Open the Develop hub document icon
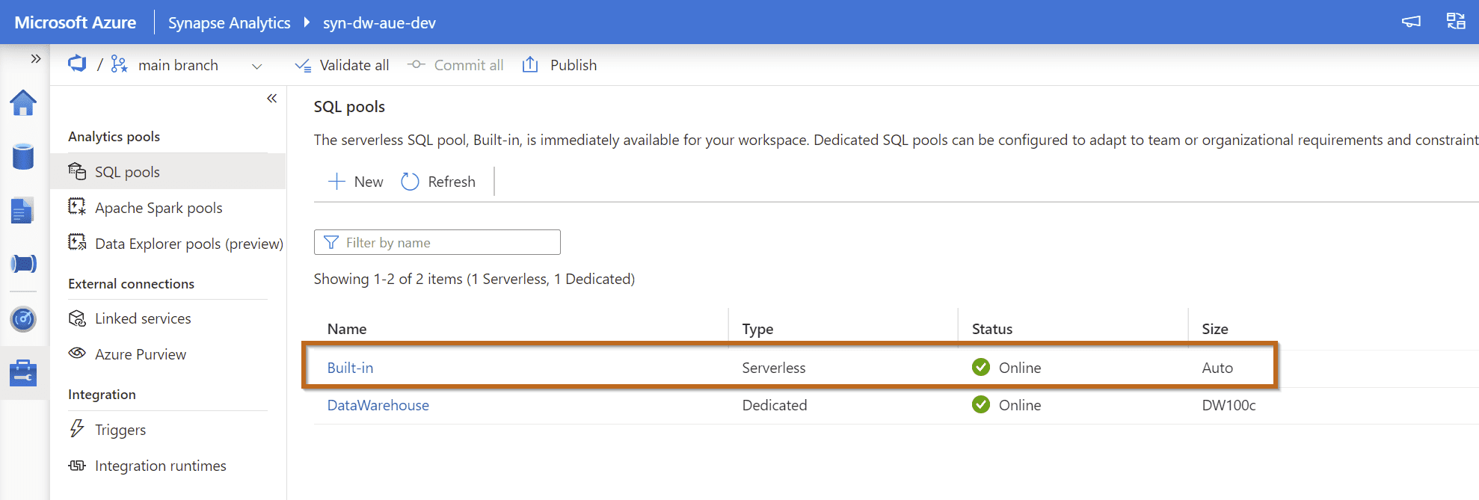Screen dimensions: 1479x500 point(23,211)
